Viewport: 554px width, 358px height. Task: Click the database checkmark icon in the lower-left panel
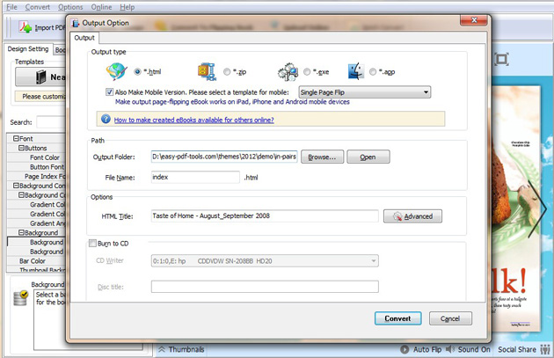pyautogui.click(x=20, y=298)
